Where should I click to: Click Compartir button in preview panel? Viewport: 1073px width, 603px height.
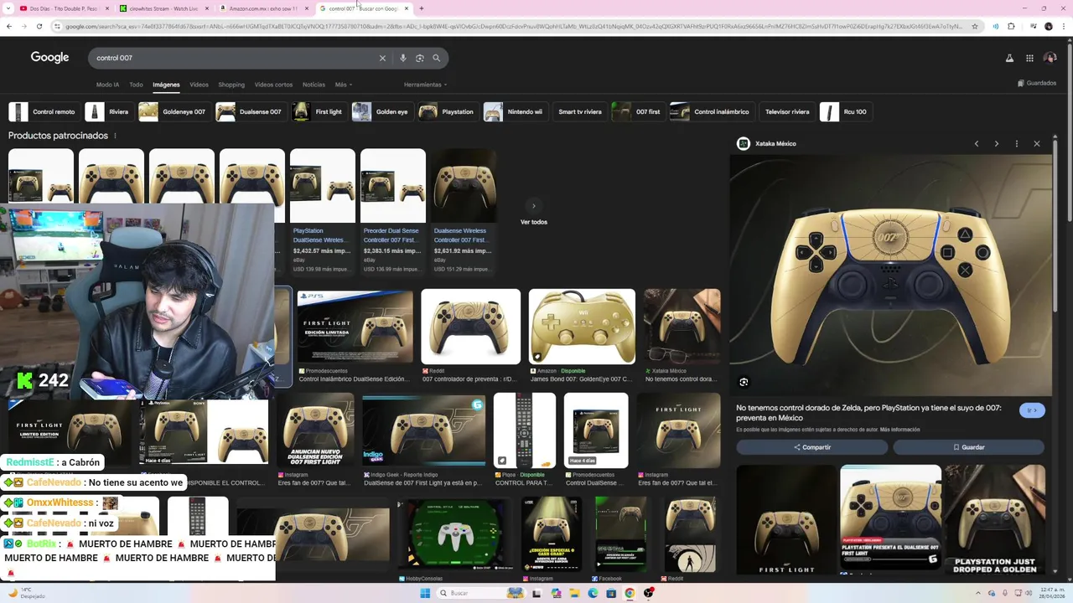click(811, 447)
